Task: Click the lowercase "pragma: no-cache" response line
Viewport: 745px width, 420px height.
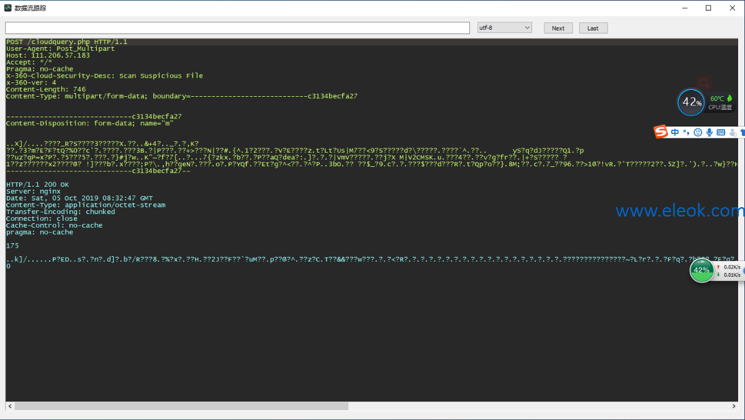Action: (x=40, y=232)
